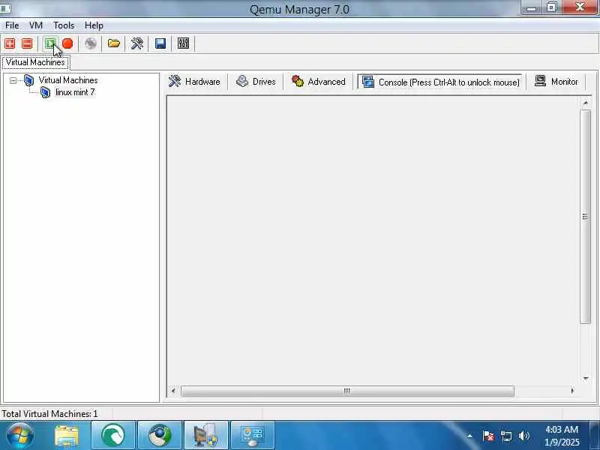Open the yellow folder toolbar icon
Image resolution: width=600 pixels, height=450 pixels.
click(114, 43)
